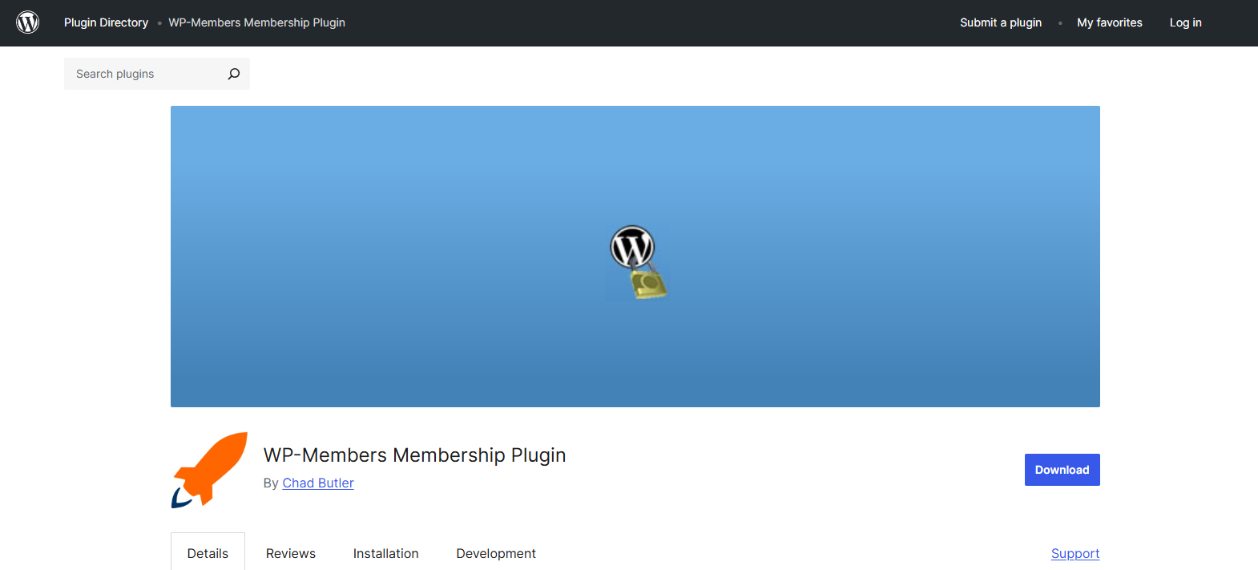Switch to the Reviews tab
Screen dimensions: 1258x570
(x=291, y=553)
